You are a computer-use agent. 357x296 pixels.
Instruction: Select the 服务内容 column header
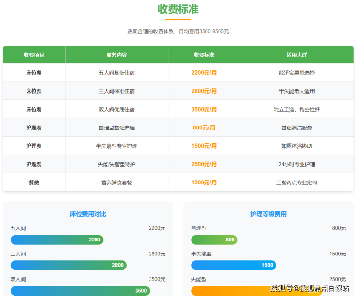116,55
